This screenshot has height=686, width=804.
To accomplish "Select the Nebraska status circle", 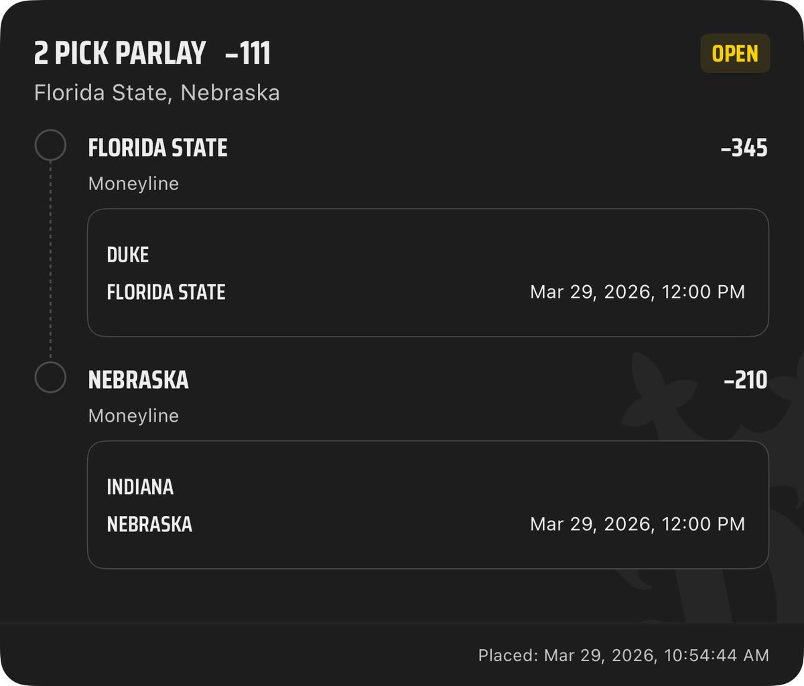I will click(x=50, y=377).
